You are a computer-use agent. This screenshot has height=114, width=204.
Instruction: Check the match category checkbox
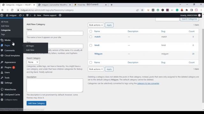coord(91,37)
